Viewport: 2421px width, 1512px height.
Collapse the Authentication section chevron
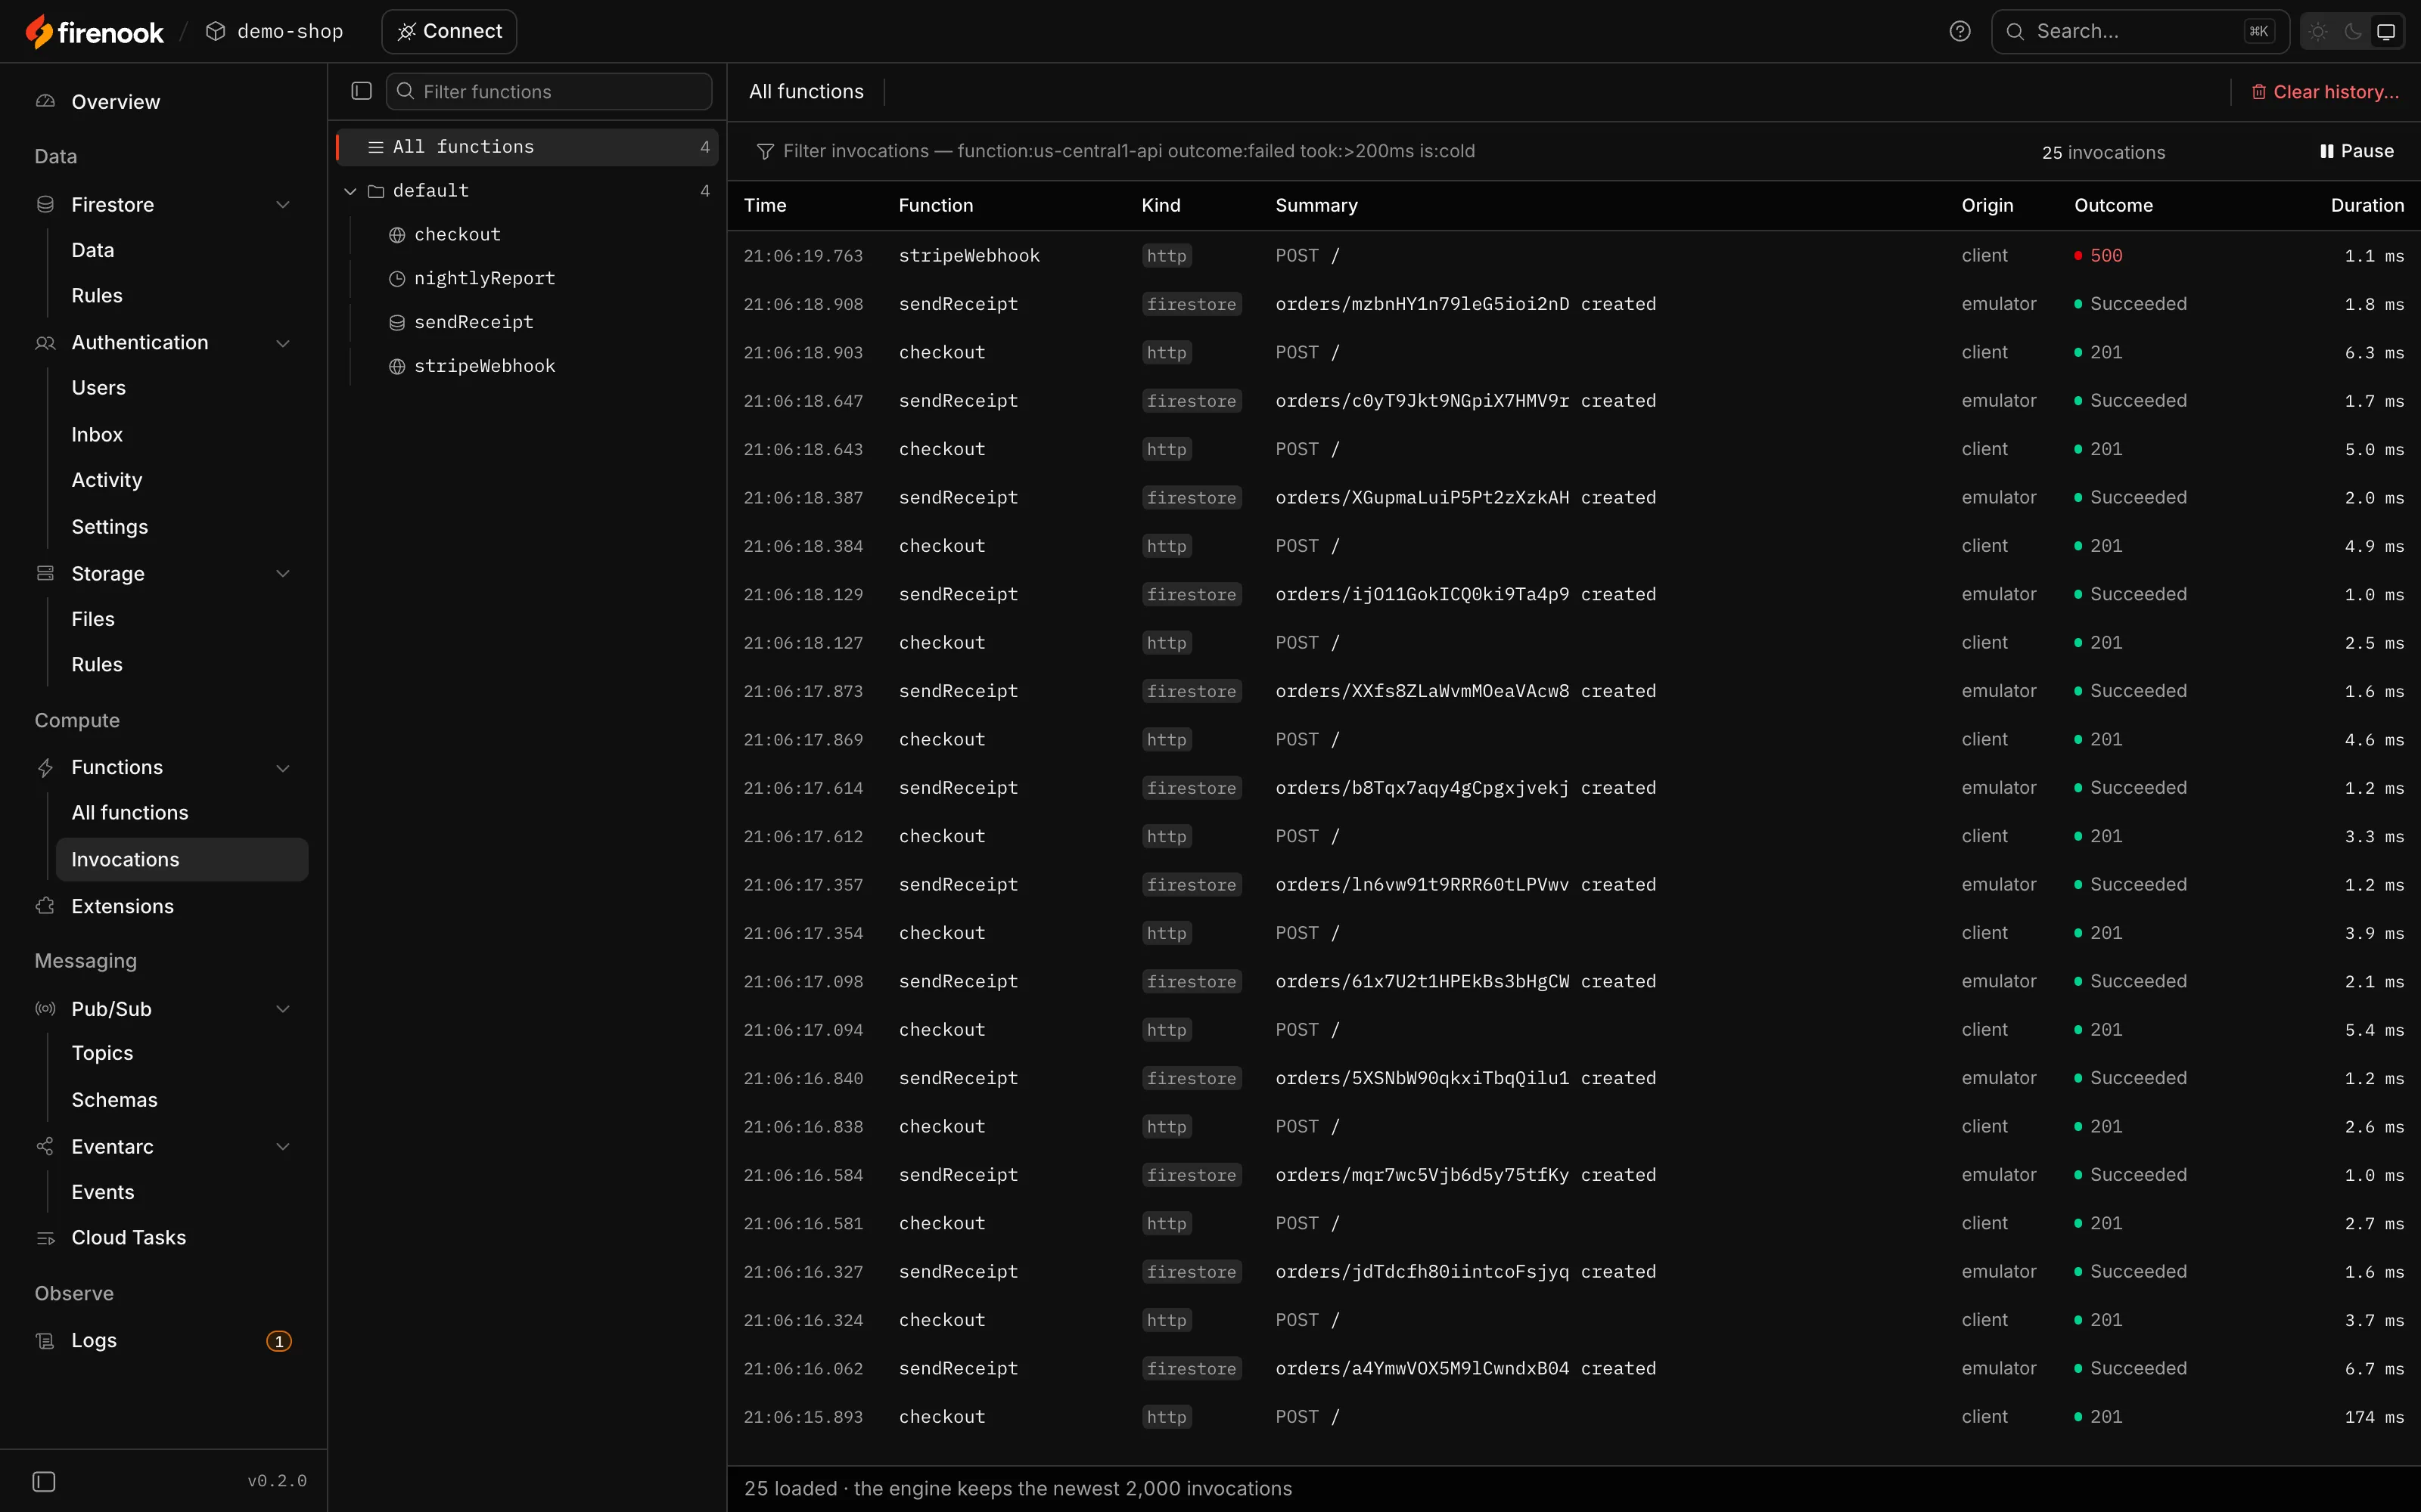[x=283, y=343]
